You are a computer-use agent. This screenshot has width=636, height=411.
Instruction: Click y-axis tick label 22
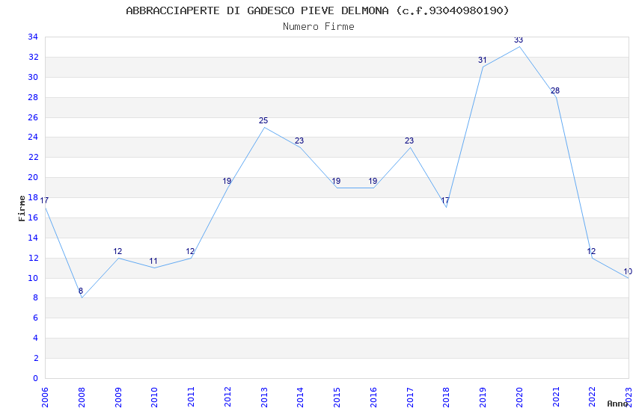33,157
